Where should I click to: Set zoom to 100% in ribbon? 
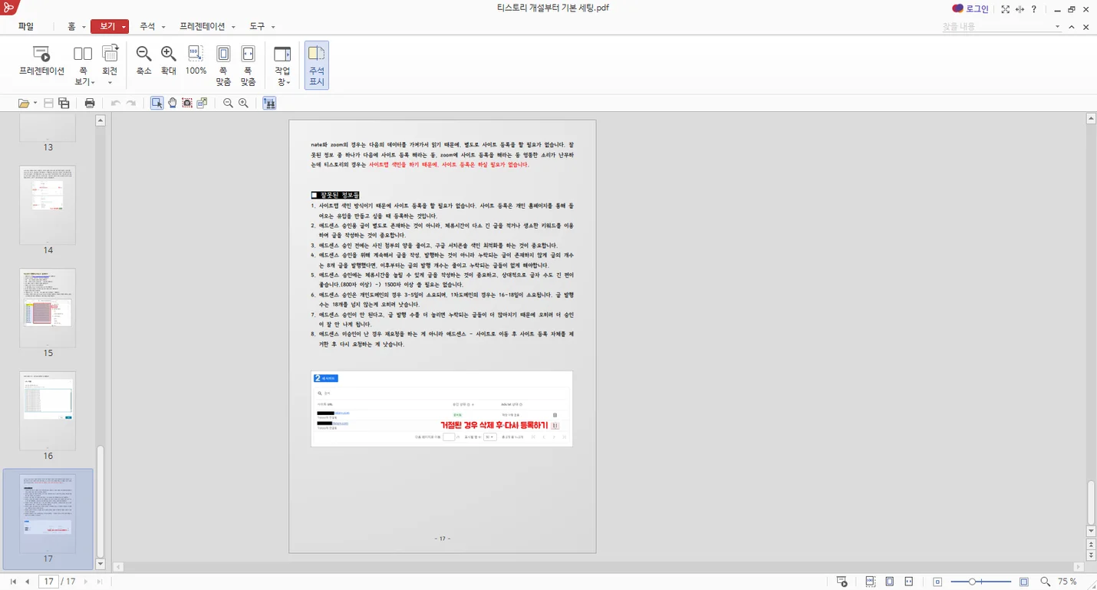tap(196, 61)
